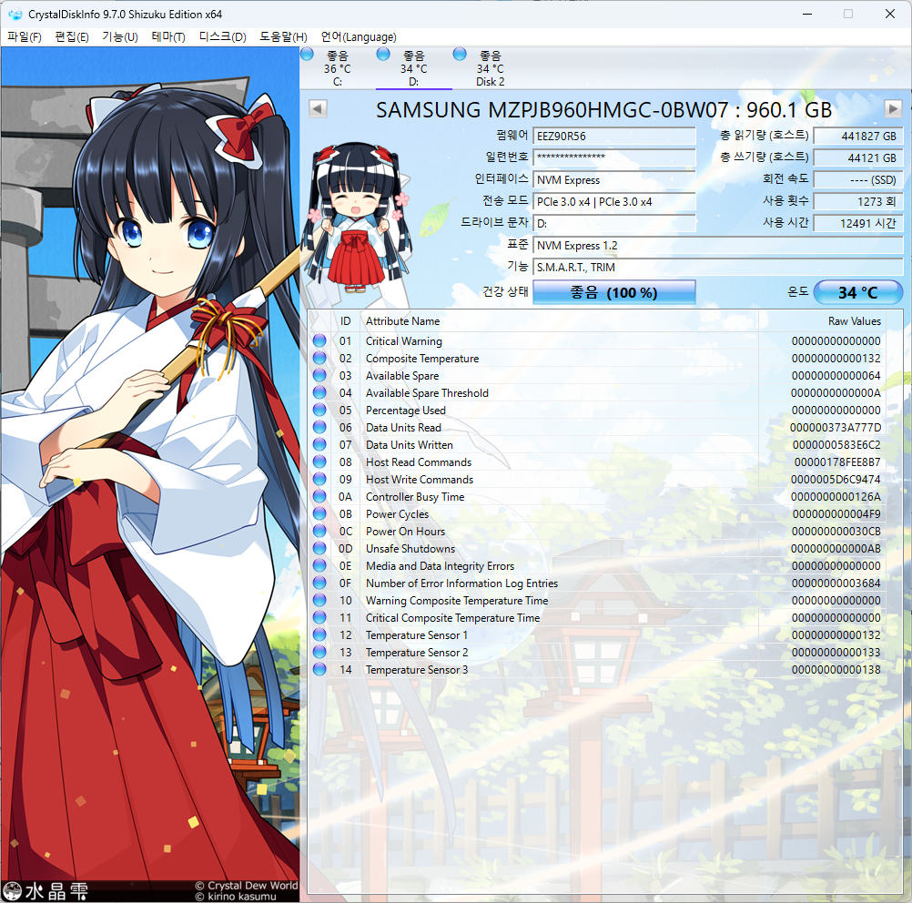Click the 좋음 (100 %) health status button
This screenshot has width=912, height=903.
coord(613,293)
